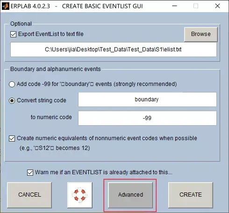This screenshot has width=229, height=213.
Task: Open the Advanced options button
Action: tap(130, 195)
